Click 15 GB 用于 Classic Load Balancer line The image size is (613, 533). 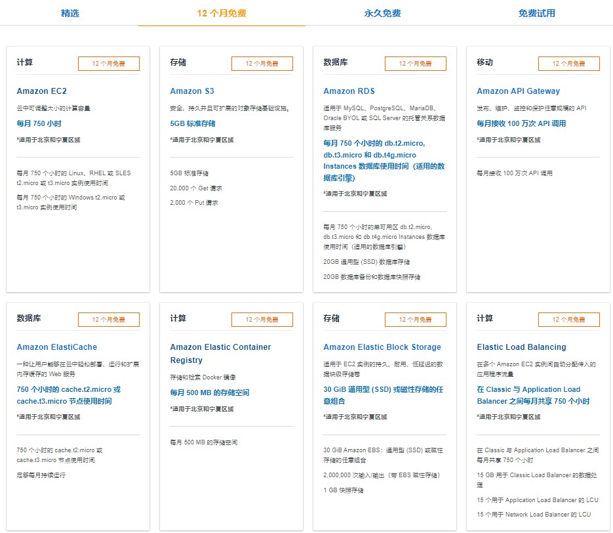tap(537, 480)
